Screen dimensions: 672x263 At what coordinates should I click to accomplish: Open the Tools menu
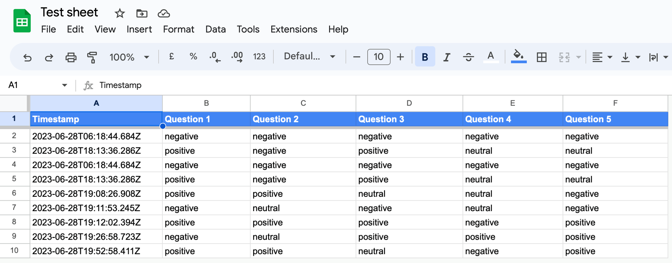coord(248,29)
